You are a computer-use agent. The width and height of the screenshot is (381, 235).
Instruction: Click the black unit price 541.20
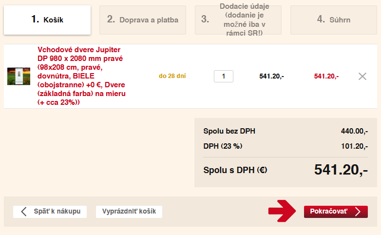271,76
